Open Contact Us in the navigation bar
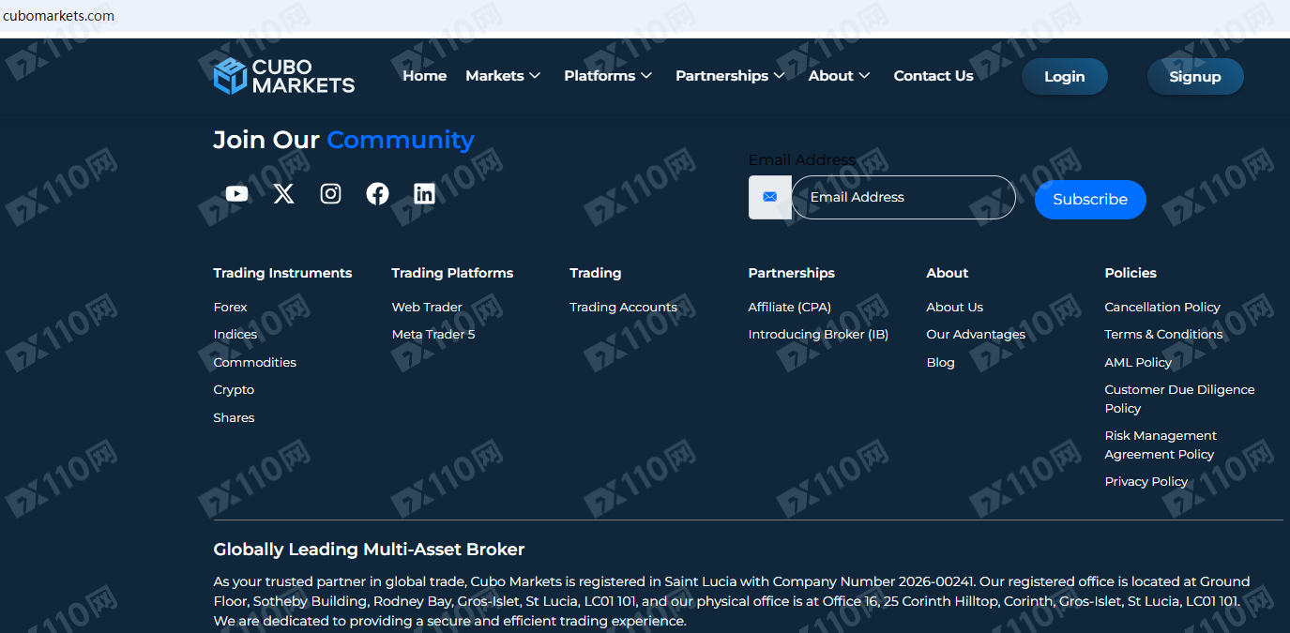The image size is (1290, 633). [933, 76]
